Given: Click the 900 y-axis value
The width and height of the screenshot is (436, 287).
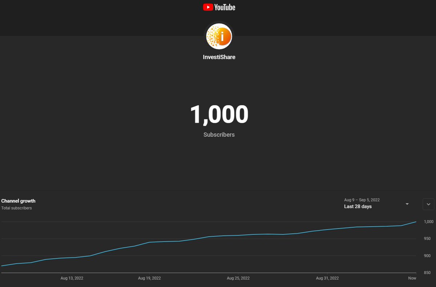Looking at the screenshot, I should (427, 256).
